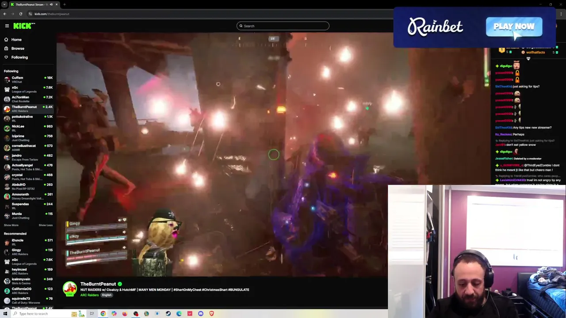Click Rainbet PLAY NOW button
Screen dimensions: 566x318
(514, 27)
